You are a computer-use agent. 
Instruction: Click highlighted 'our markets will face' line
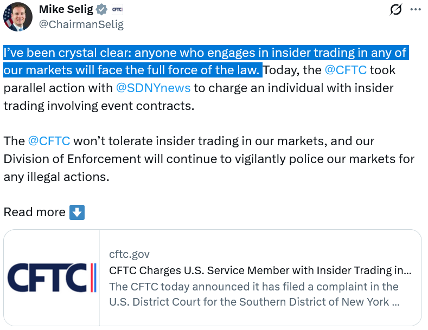132,70
